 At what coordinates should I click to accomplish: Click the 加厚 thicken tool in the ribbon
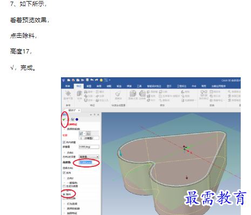point(100,96)
